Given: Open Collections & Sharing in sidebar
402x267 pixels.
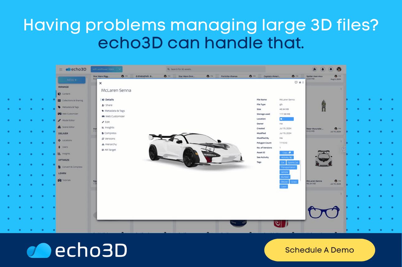Looking at the screenshot, I should click(71, 100).
